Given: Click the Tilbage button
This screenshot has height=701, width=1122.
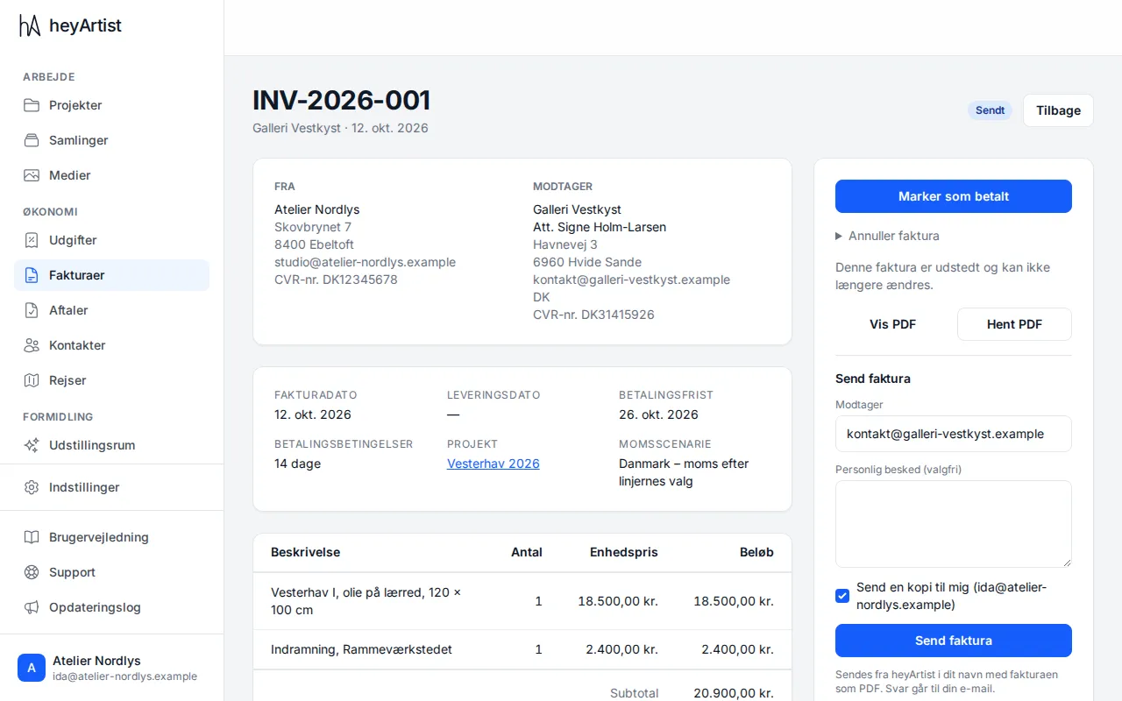Looking at the screenshot, I should tap(1058, 110).
